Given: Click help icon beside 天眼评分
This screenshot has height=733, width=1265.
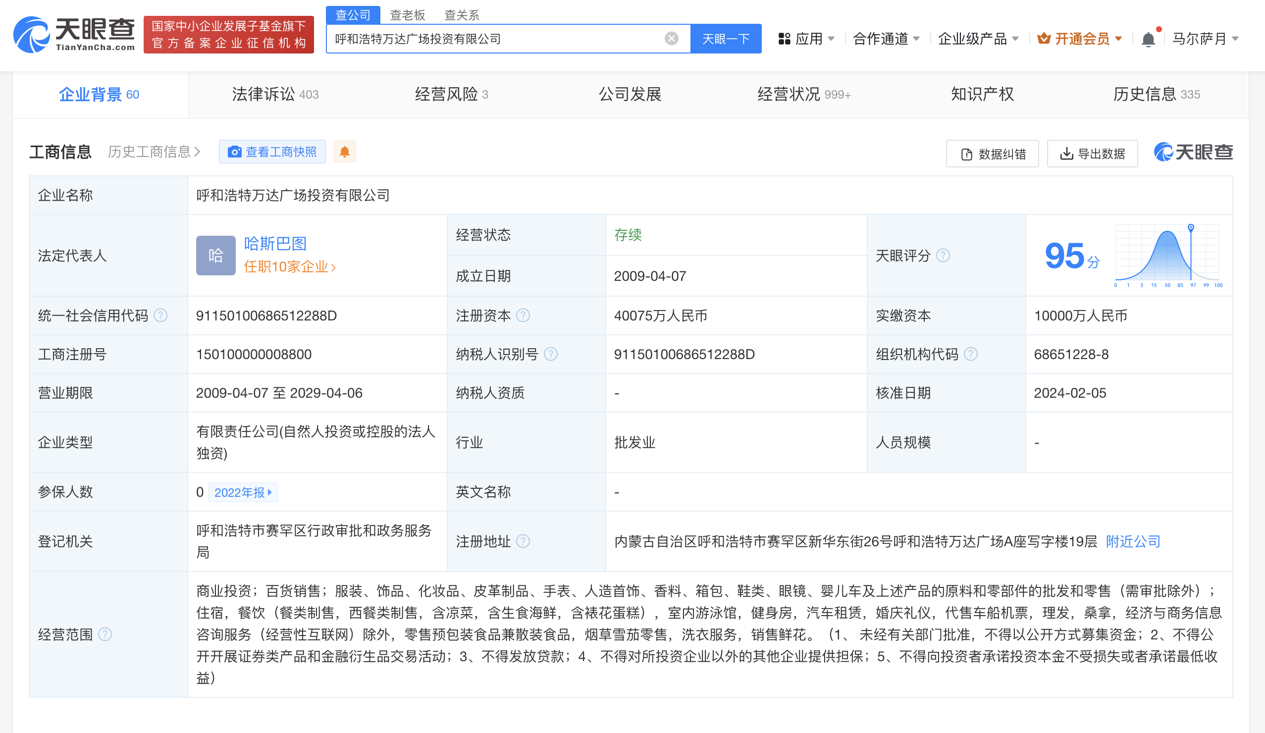Looking at the screenshot, I should [943, 256].
